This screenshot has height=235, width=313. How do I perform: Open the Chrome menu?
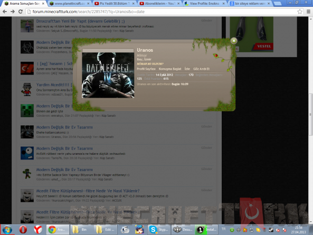point(308,12)
